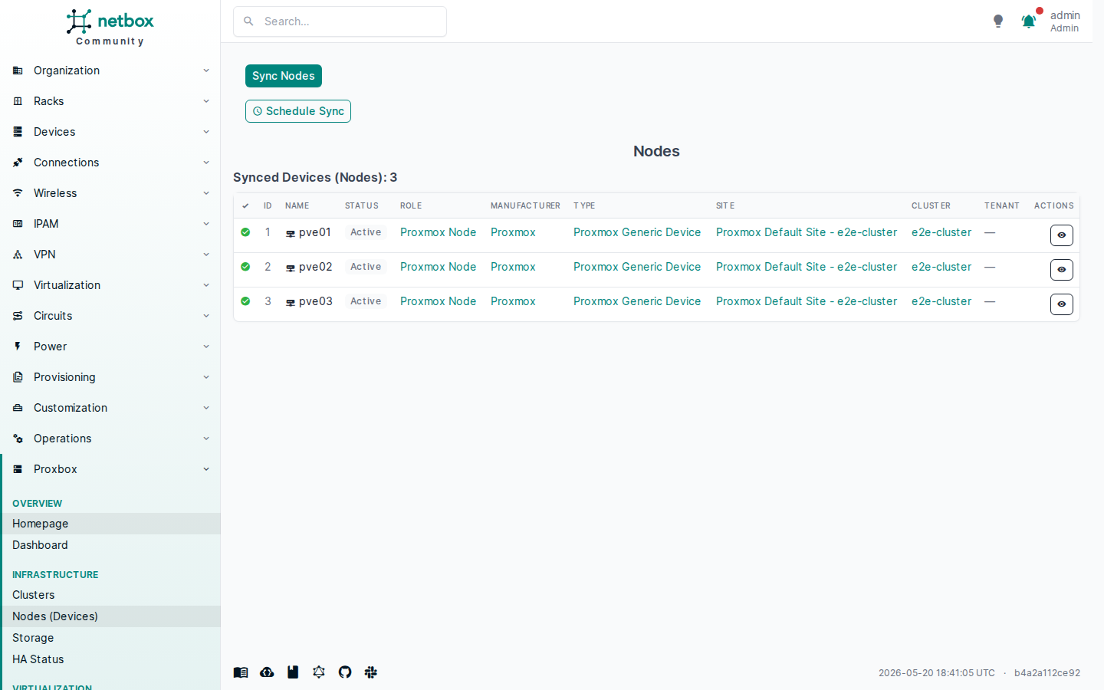Click the Proxbox sidebar icon
The width and height of the screenshot is (1104, 690).
point(18,469)
